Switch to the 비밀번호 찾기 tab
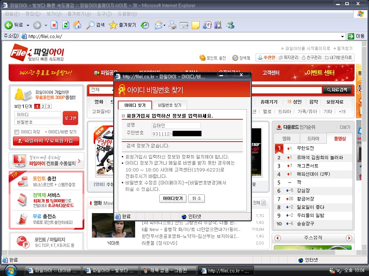The height and width of the screenshot is (276, 369). pyautogui.click(x=170, y=105)
